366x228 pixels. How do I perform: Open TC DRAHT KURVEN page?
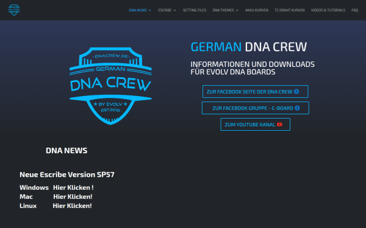click(289, 10)
